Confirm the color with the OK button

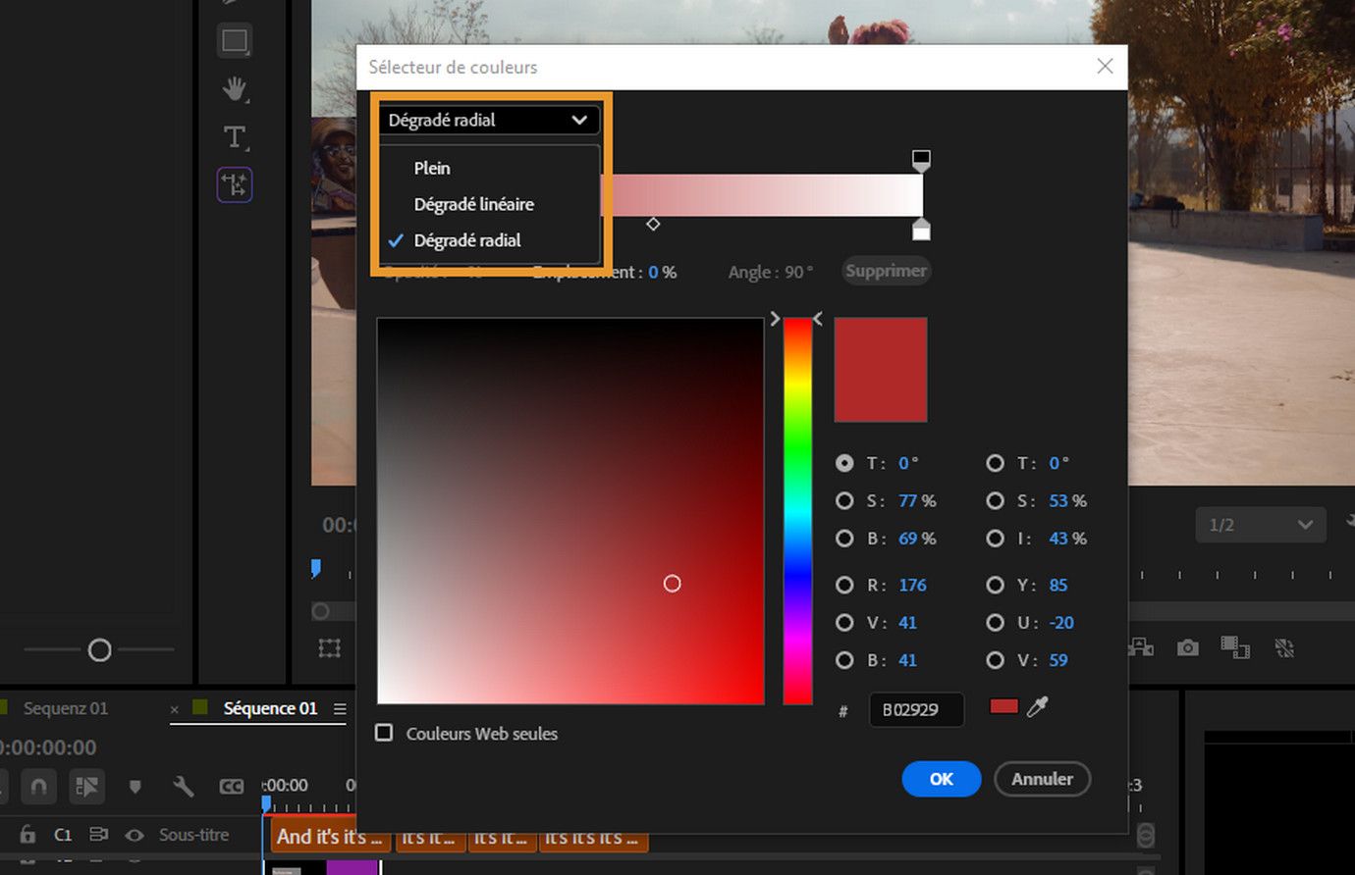click(941, 779)
